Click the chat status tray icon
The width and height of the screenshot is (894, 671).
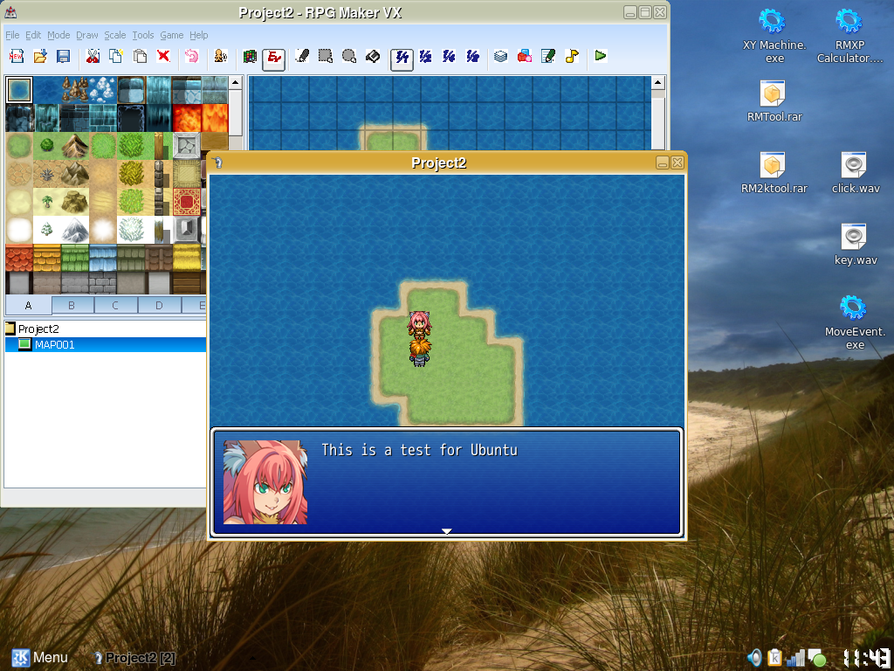tap(817, 658)
